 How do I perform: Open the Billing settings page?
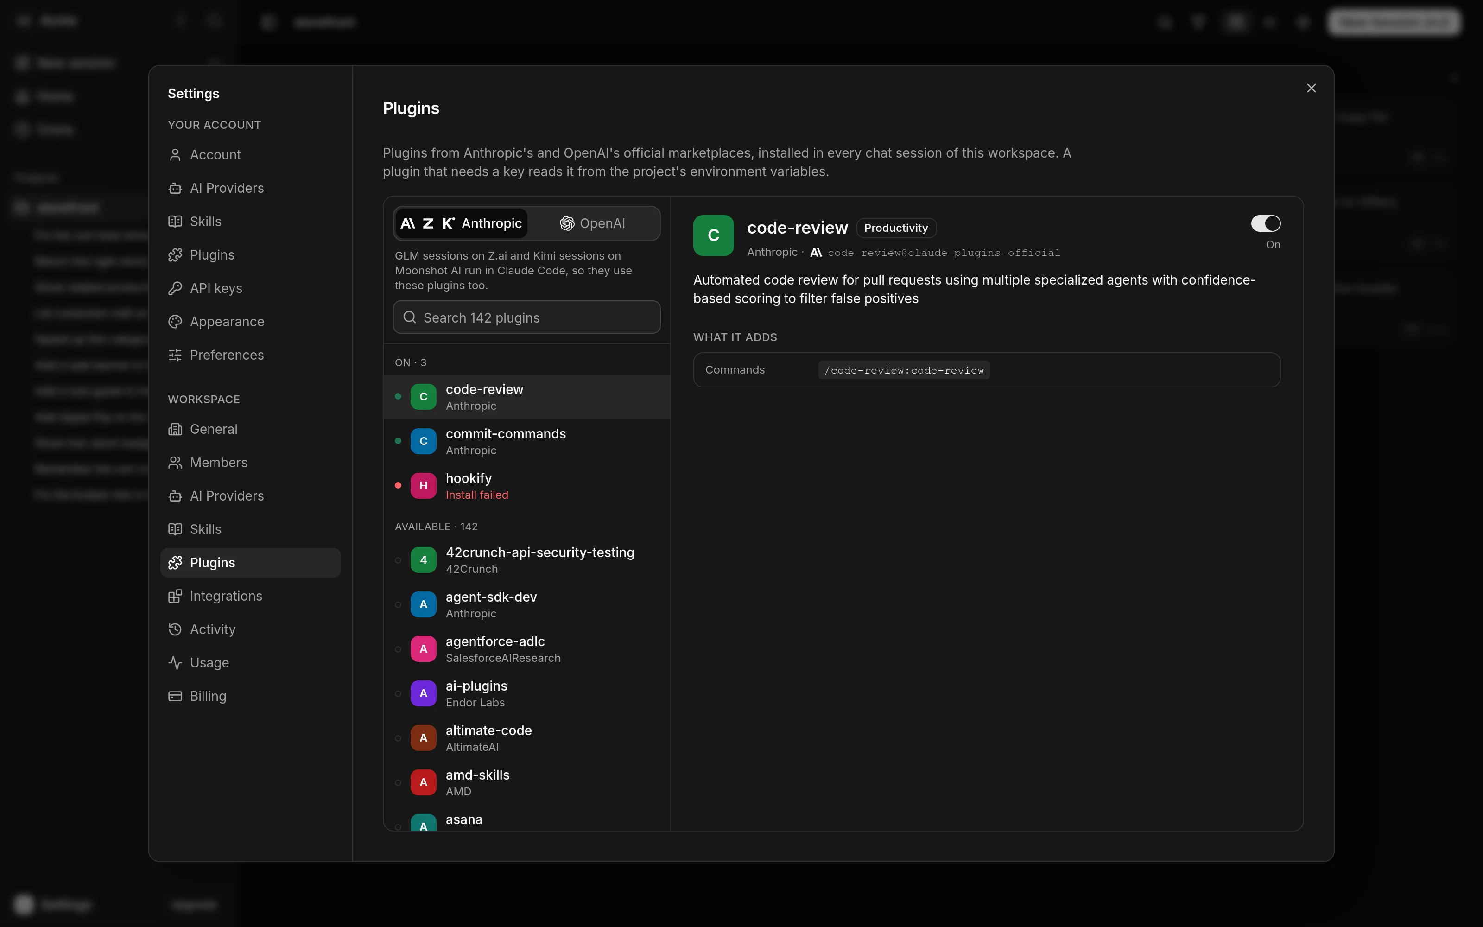pyautogui.click(x=250, y=697)
